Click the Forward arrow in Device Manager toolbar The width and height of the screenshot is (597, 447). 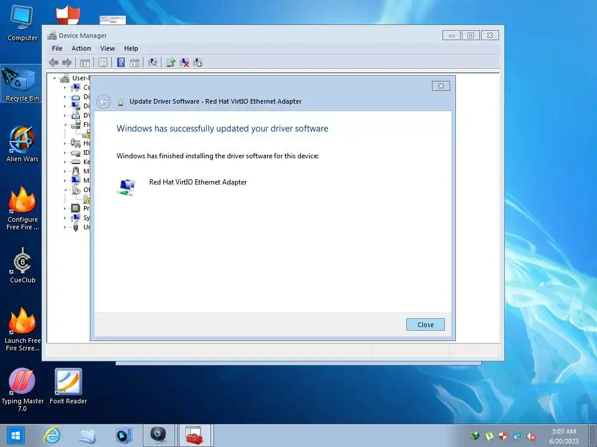(x=67, y=62)
